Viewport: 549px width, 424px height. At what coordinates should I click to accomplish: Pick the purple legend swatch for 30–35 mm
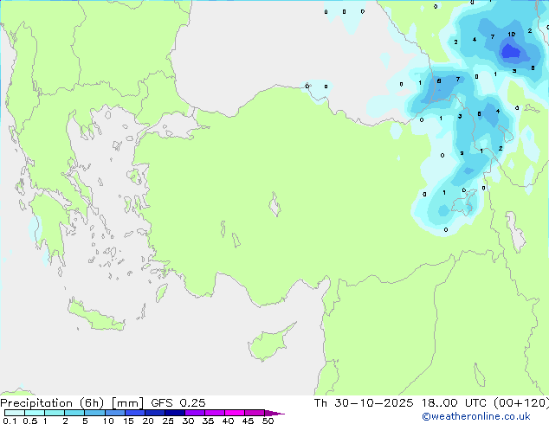[195, 413]
